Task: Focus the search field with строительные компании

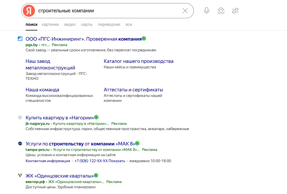Action: coord(108,11)
